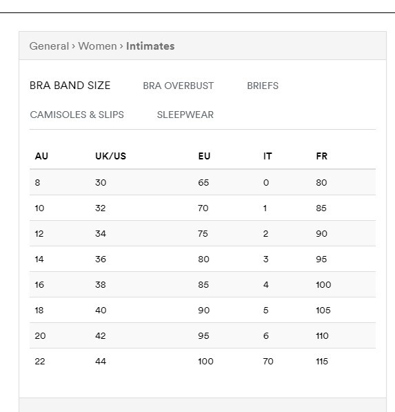Open the SLEEPWEAR tab
Screen dimensions: 395x412
(x=185, y=115)
